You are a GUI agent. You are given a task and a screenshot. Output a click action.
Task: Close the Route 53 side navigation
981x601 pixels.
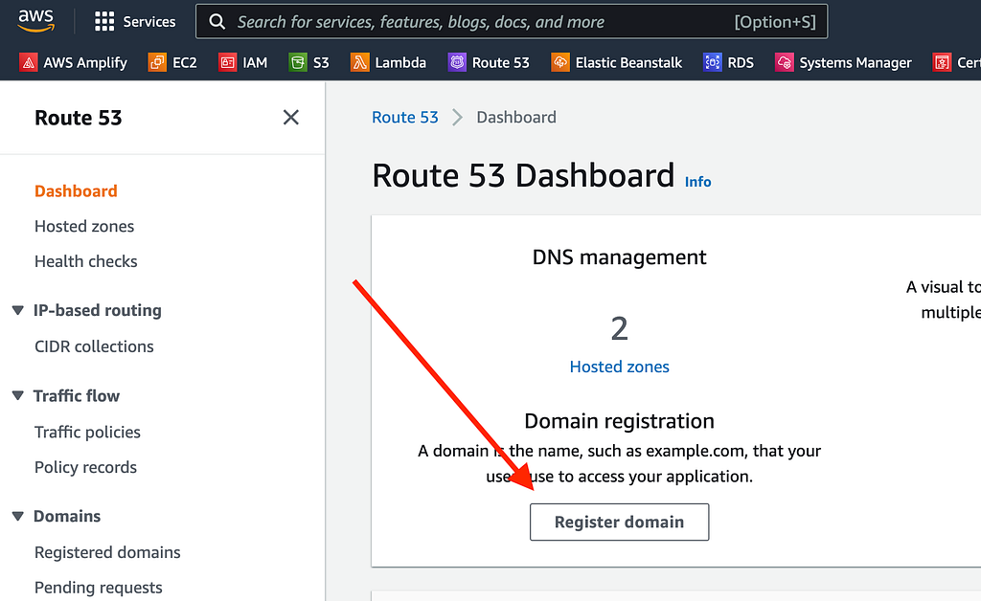point(291,118)
